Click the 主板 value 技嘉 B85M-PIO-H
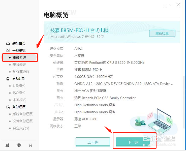This screenshot has height=151, width=186. tap(88, 70)
